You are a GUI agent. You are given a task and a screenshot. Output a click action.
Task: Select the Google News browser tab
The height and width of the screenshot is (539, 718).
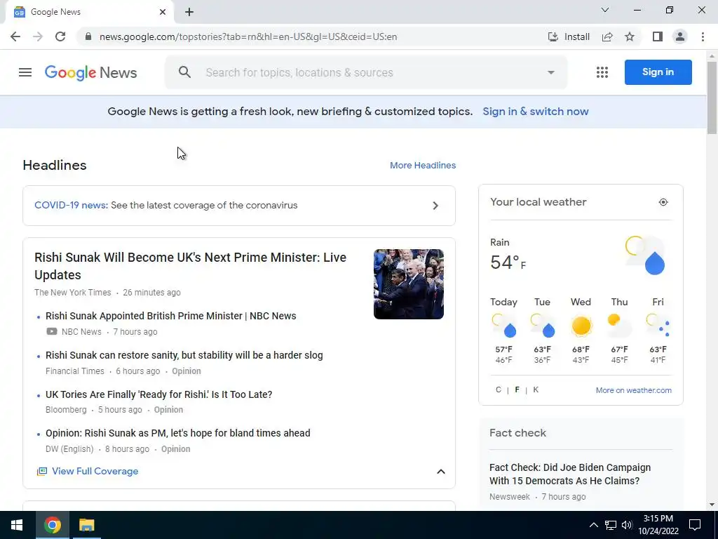[89, 12]
